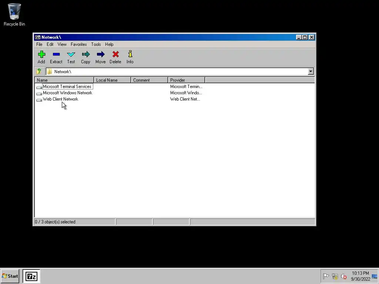The image size is (379, 284).
Task: Expand the address path dropdown
Action: tap(311, 71)
